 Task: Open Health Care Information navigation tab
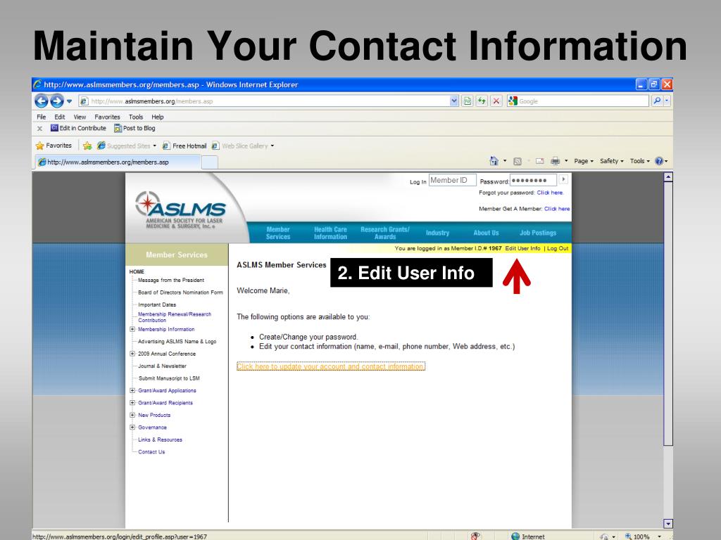[330, 233]
